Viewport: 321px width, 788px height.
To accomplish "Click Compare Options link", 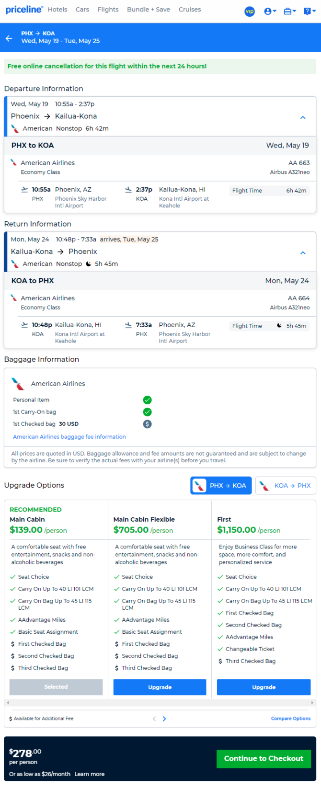I will pyautogui.click(x=291, y=719).
